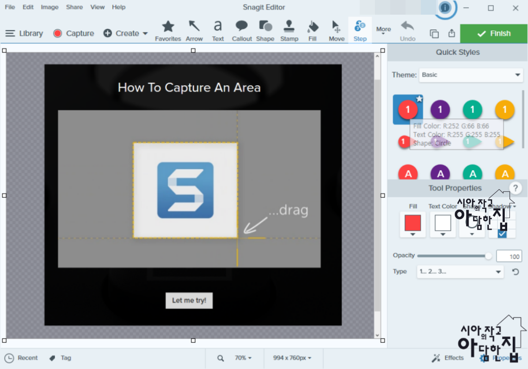Open the Effects panel
The image size is (528, 369).
[448, 358]
